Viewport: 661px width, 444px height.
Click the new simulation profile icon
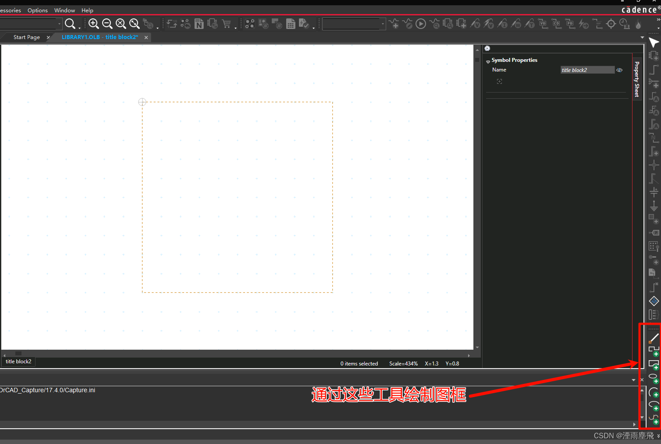(394, 24)
